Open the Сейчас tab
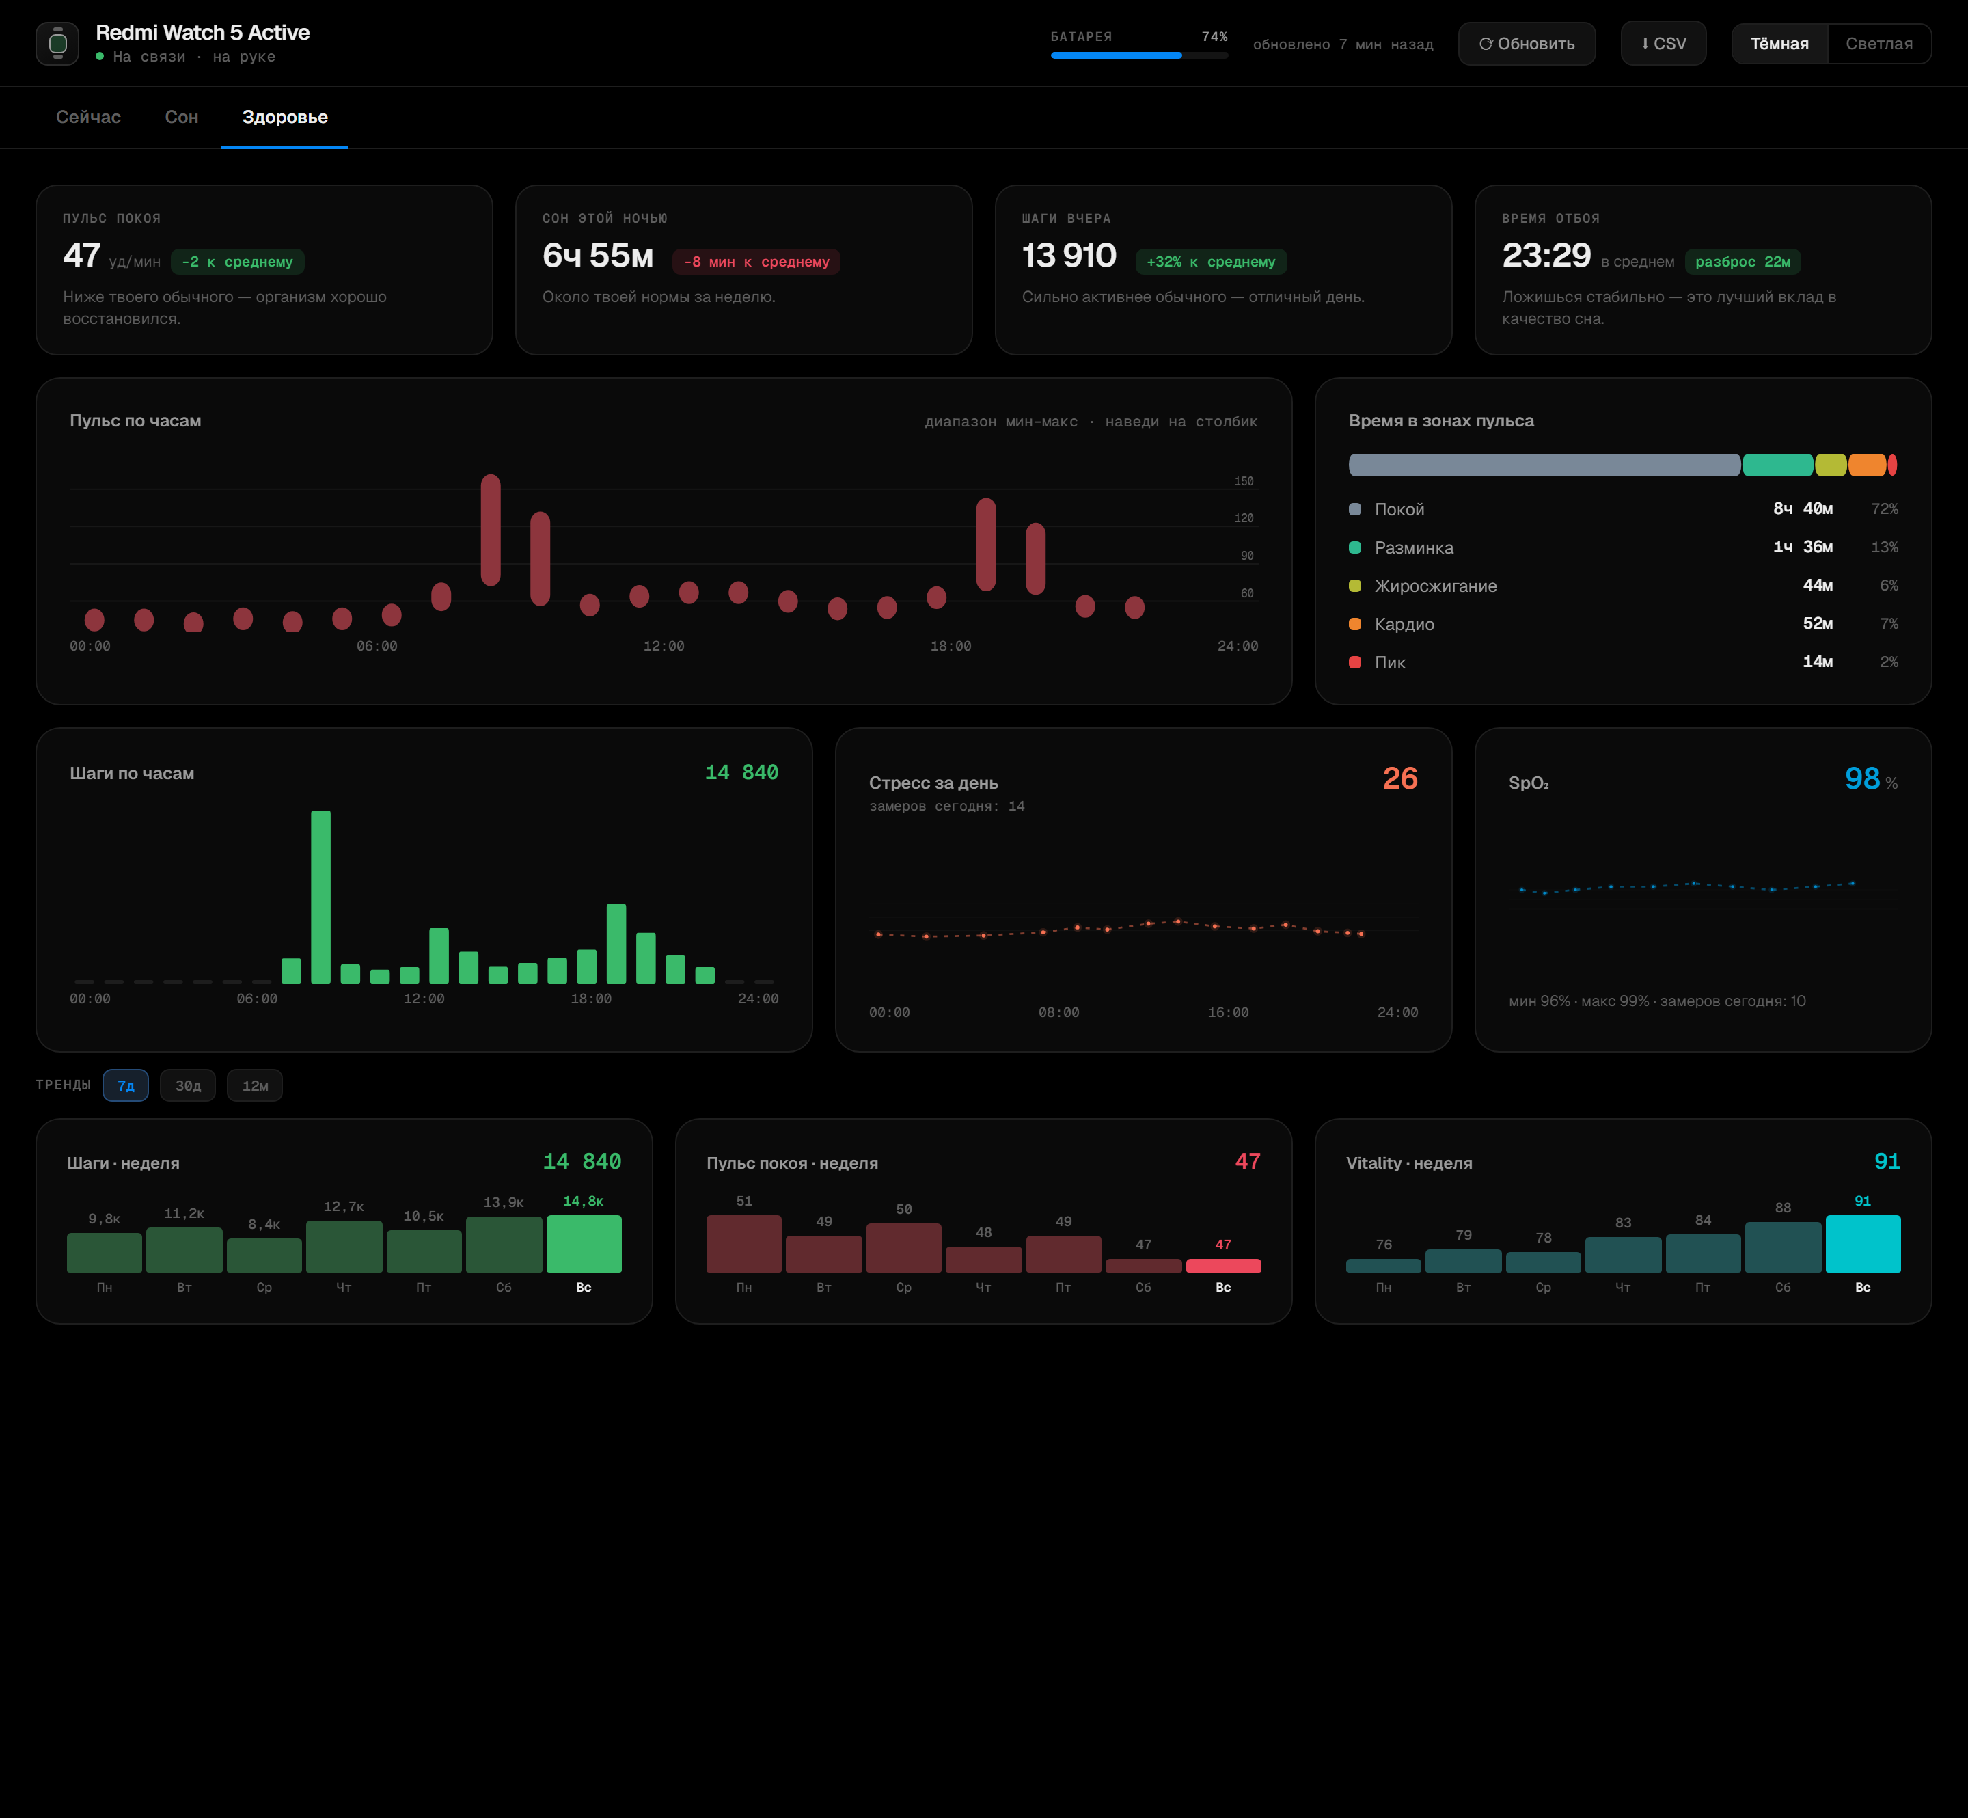The height and width of the screenshot is (1818, 1968). (x=89, y=117)
